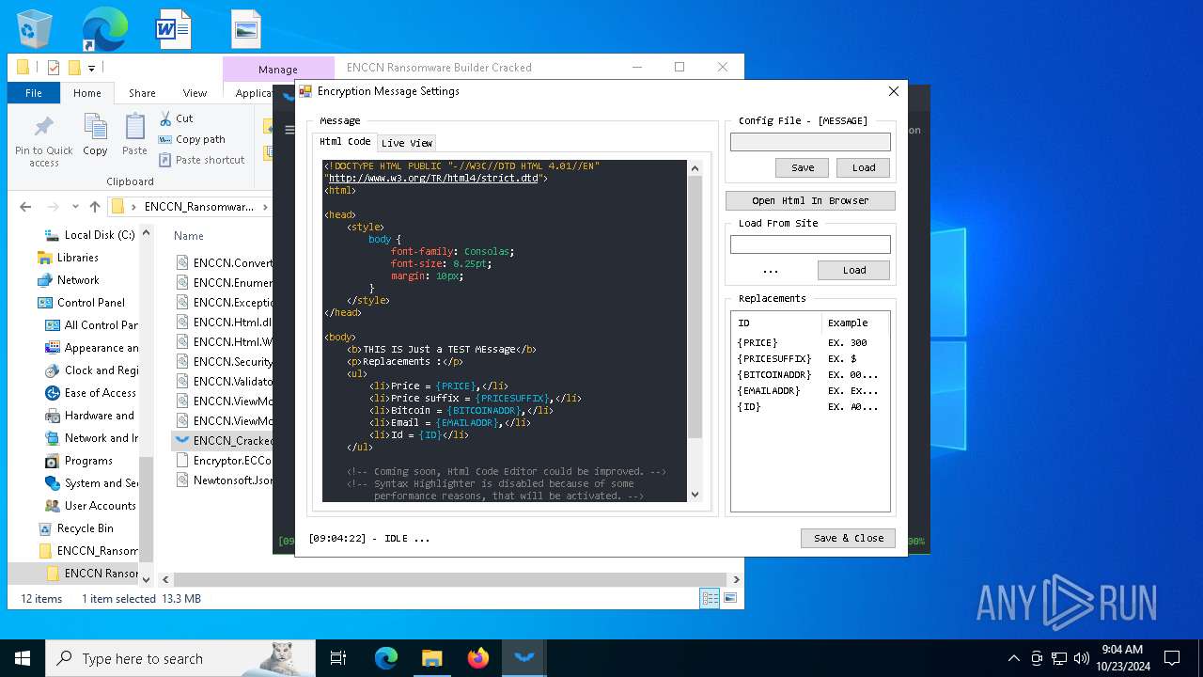Select Clock and Region tree item
Viewport: 1203px width, 677px height.
coord(101,370)
